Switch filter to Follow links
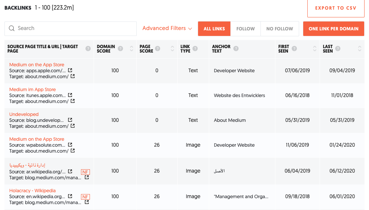 click(246, 29)
